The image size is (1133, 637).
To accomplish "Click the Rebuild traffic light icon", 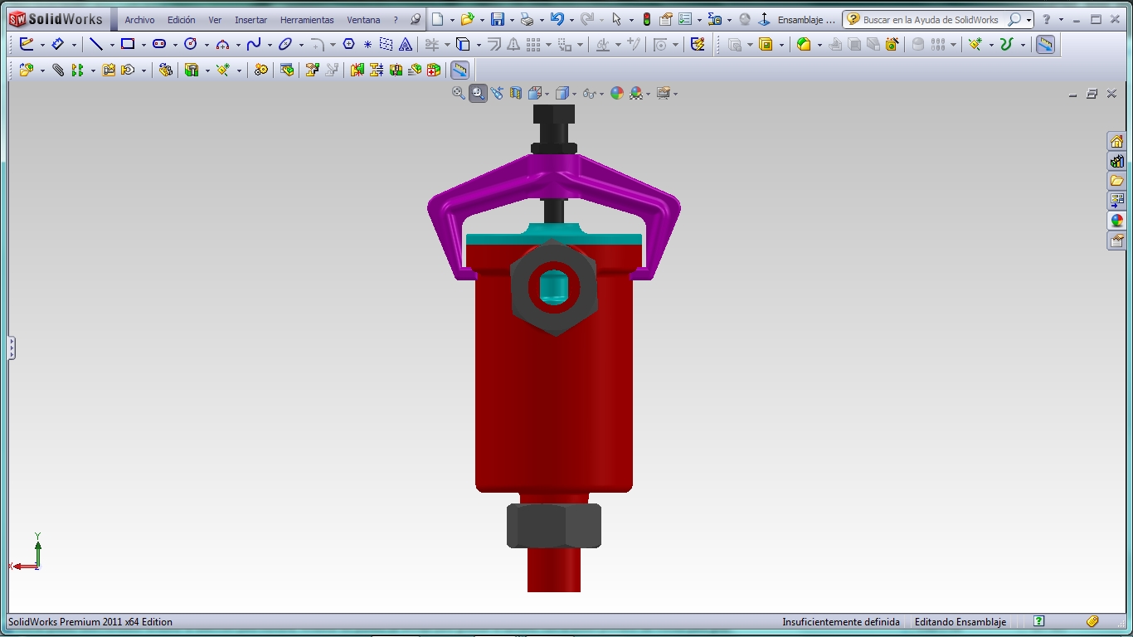I will [x=647, y=19].
